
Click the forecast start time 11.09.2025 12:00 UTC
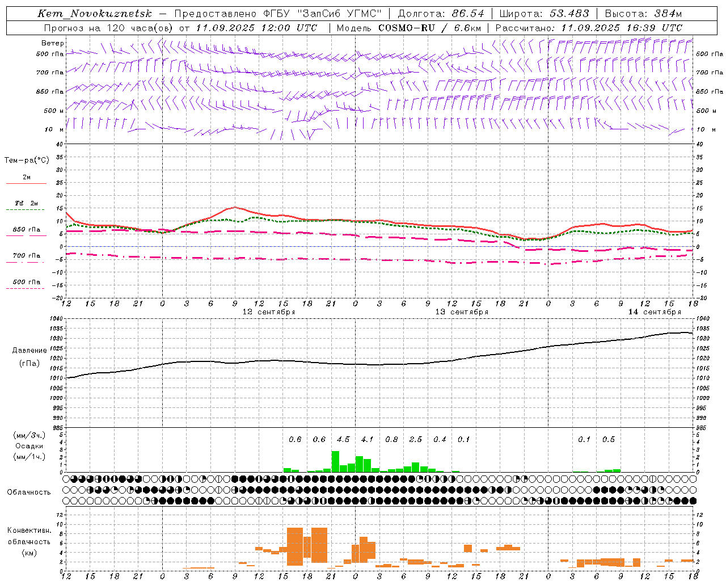[257, 28]
